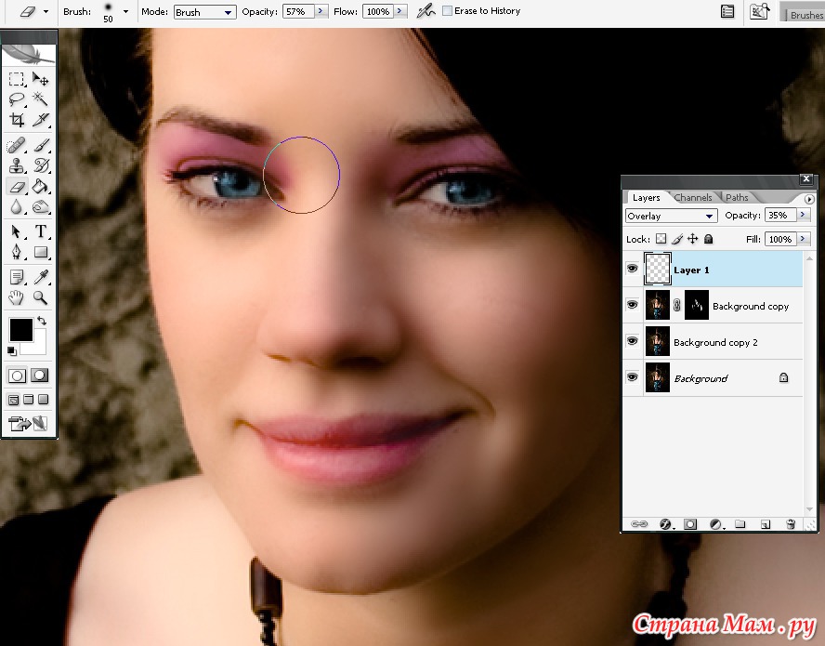Hide Layer 1 using eye icon
Screen dimensions: 825x646
[633, 269]
